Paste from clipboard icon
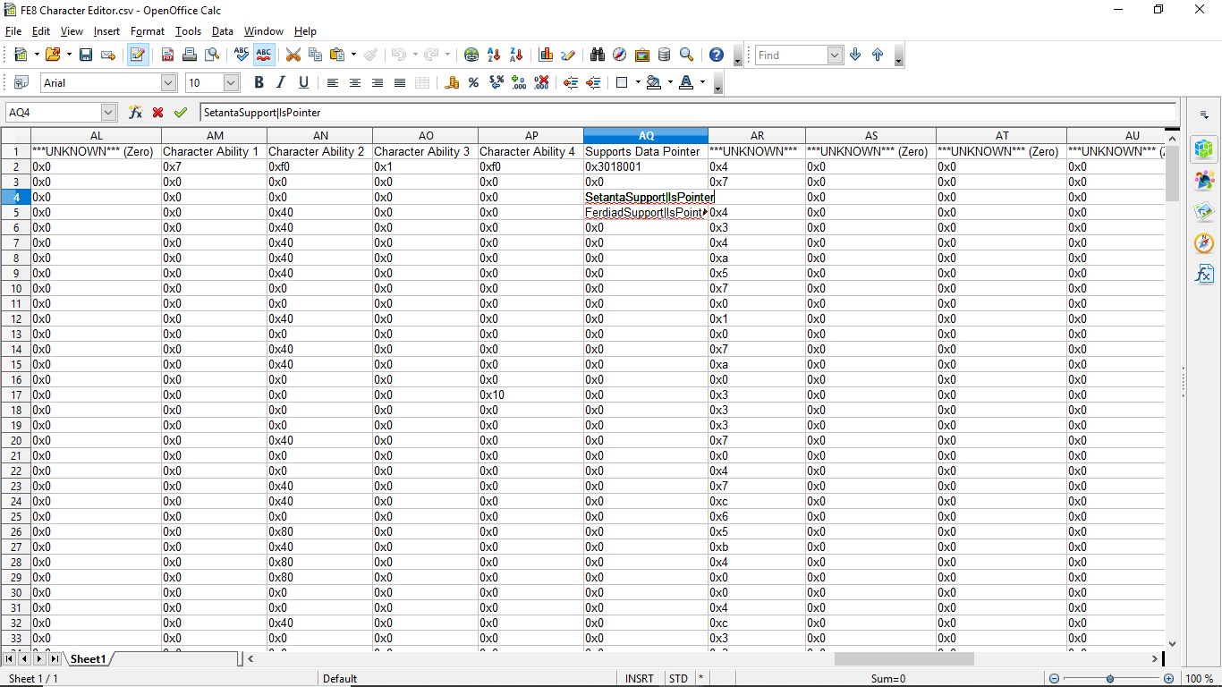 337,55
